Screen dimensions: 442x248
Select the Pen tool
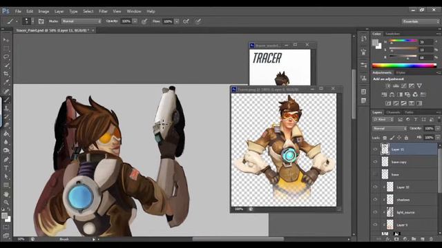coord(6,159)
